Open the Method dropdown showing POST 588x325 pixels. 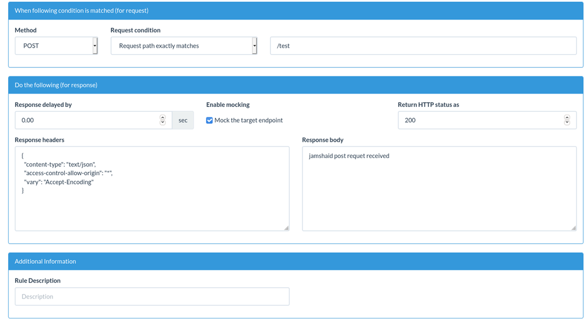pyautogui.click(x=57, y=46)
